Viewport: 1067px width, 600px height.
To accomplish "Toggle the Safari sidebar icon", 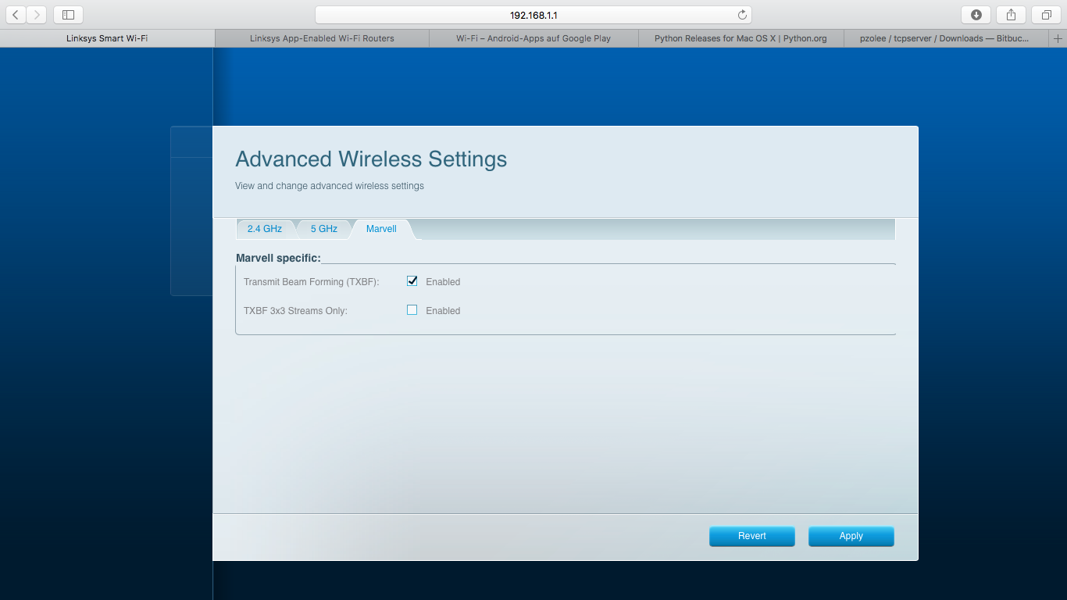I will point(68,14).
